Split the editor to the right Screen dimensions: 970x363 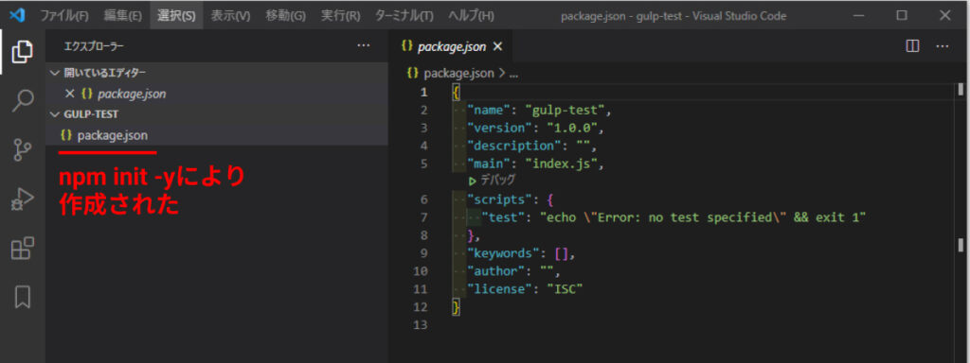click(x=912, y=46)
